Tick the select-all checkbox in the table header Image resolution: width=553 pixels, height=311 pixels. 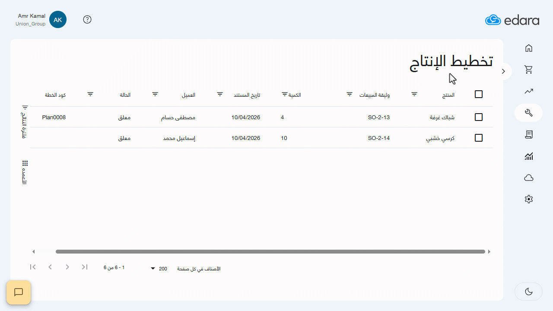(479, 94)
